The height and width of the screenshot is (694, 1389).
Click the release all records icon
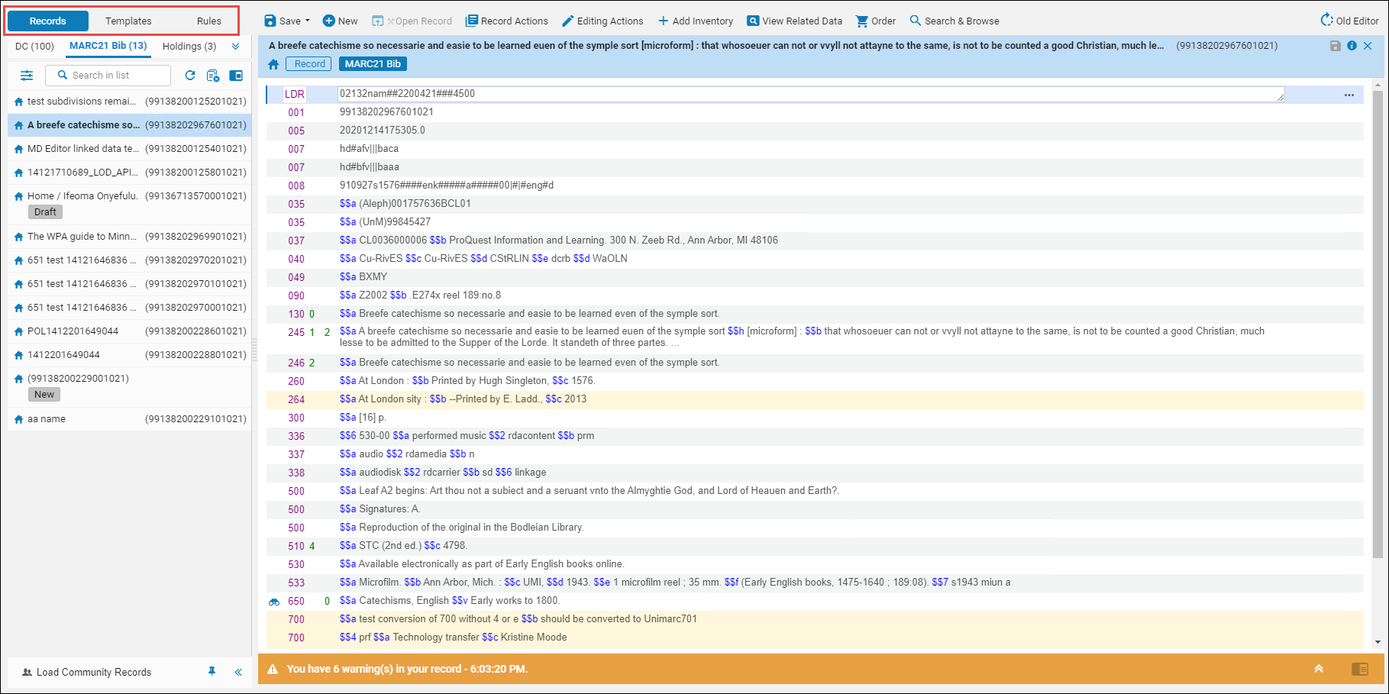pos(213,76)
